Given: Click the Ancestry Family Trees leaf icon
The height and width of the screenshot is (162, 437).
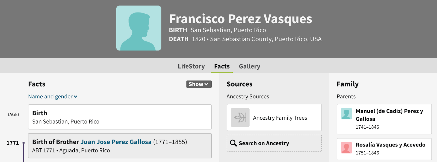Looking at the screenshot, I should [x=240, y=117].
